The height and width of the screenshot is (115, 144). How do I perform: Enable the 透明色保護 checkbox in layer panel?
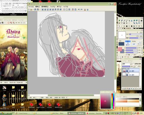133,64
